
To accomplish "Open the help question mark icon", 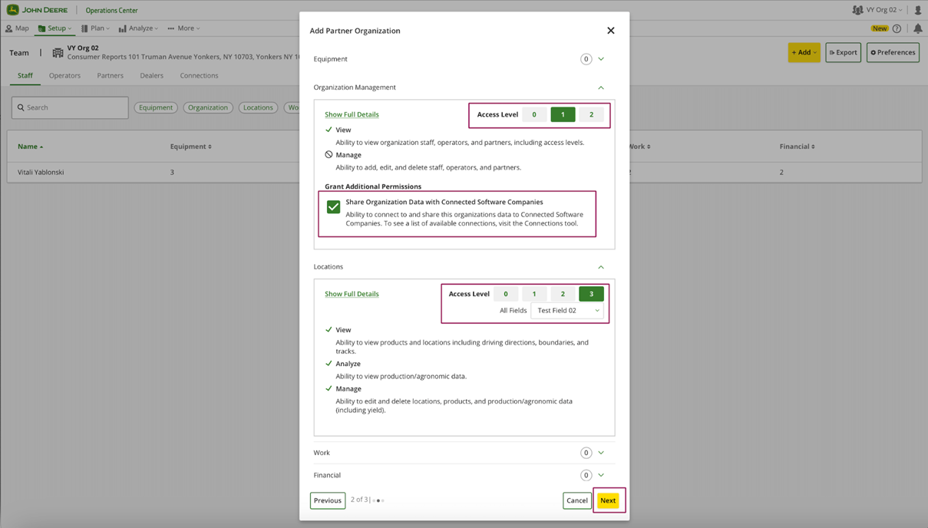I will [897, 28].
